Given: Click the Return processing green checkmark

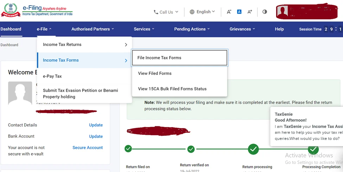Looking at the screenshot, I should click(x=253, y=149).
